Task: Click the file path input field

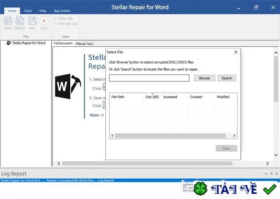Action: point(149,78)
